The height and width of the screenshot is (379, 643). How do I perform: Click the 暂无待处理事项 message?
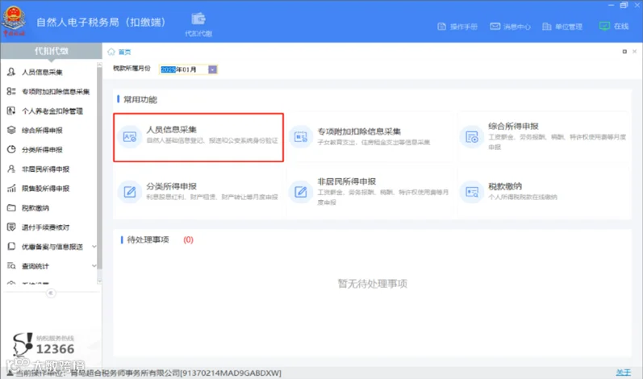(373, 284)
